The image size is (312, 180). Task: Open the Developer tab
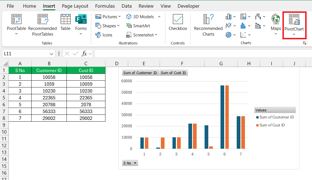pyautogui.click(x=188, y=6)
